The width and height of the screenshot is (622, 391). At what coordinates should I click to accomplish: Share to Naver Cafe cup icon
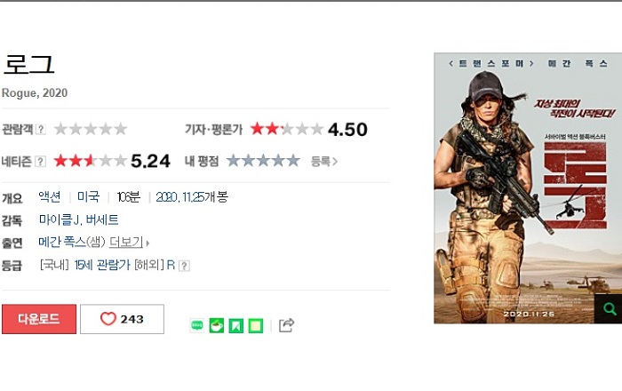[x=217, y=325]
